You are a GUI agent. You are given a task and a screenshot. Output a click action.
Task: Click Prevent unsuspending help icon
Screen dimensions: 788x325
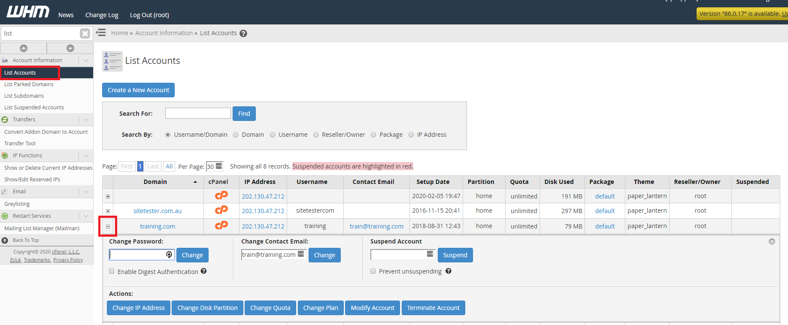(449, 271)
